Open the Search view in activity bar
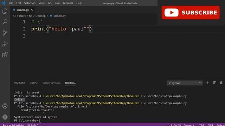Viewport: 225px width, 126px height. 5,22
